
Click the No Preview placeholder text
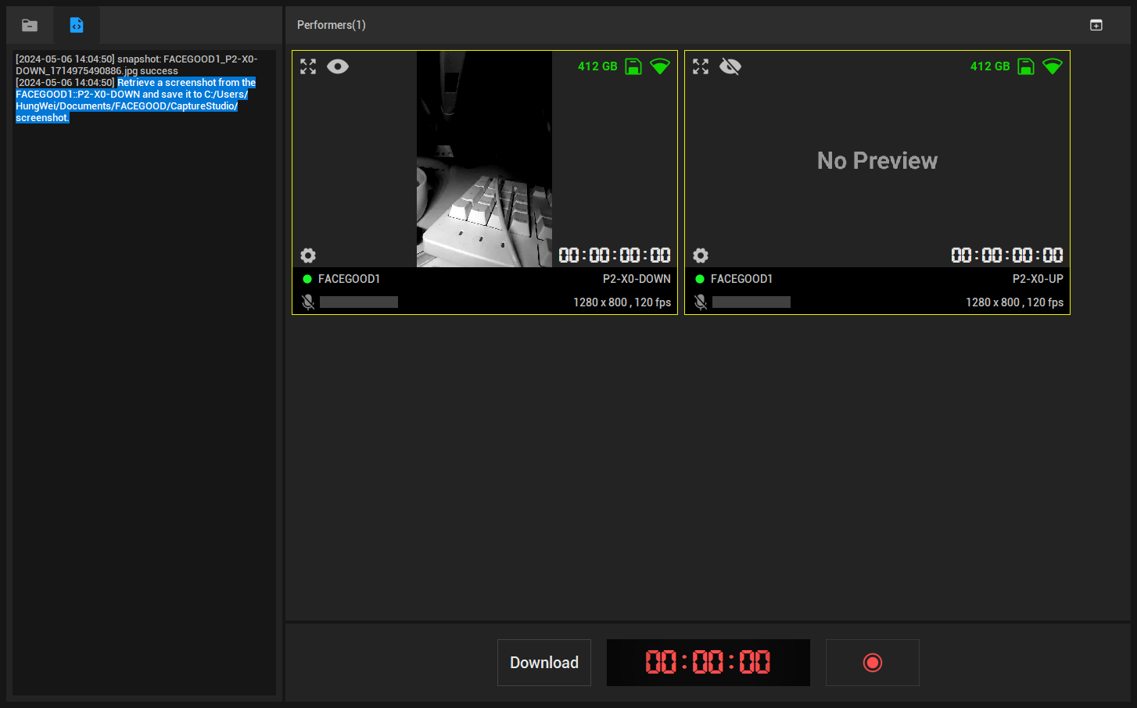877,160
